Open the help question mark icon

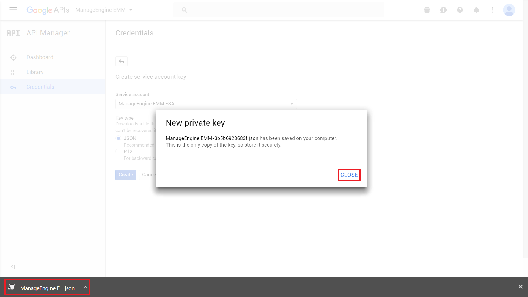[460, 10]
